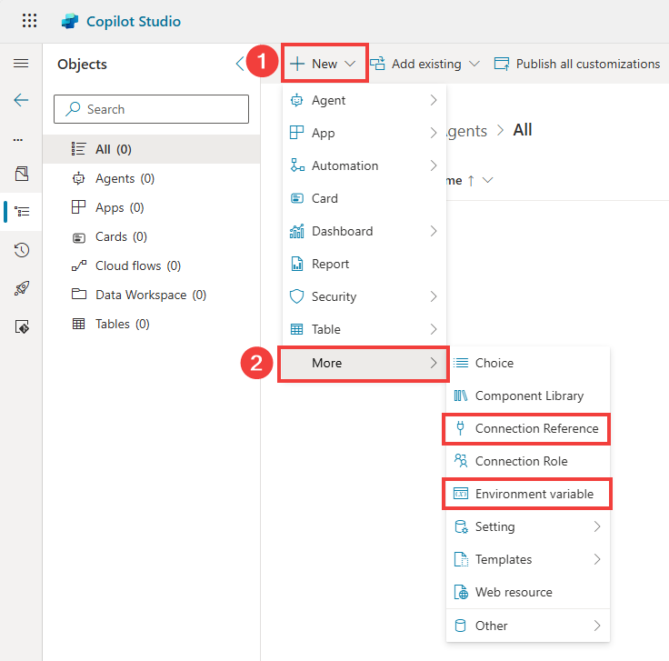The height and width of the screenshot is (661, 669).
Task: Expand the New dropdown button
Action: [324, 64]
